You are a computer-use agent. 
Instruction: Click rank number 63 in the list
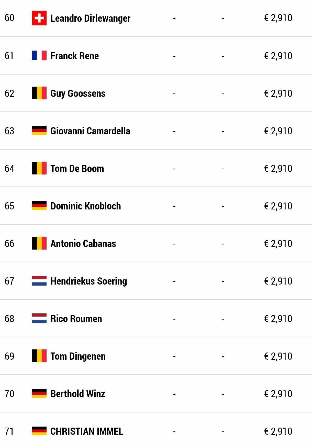(9, 131)
